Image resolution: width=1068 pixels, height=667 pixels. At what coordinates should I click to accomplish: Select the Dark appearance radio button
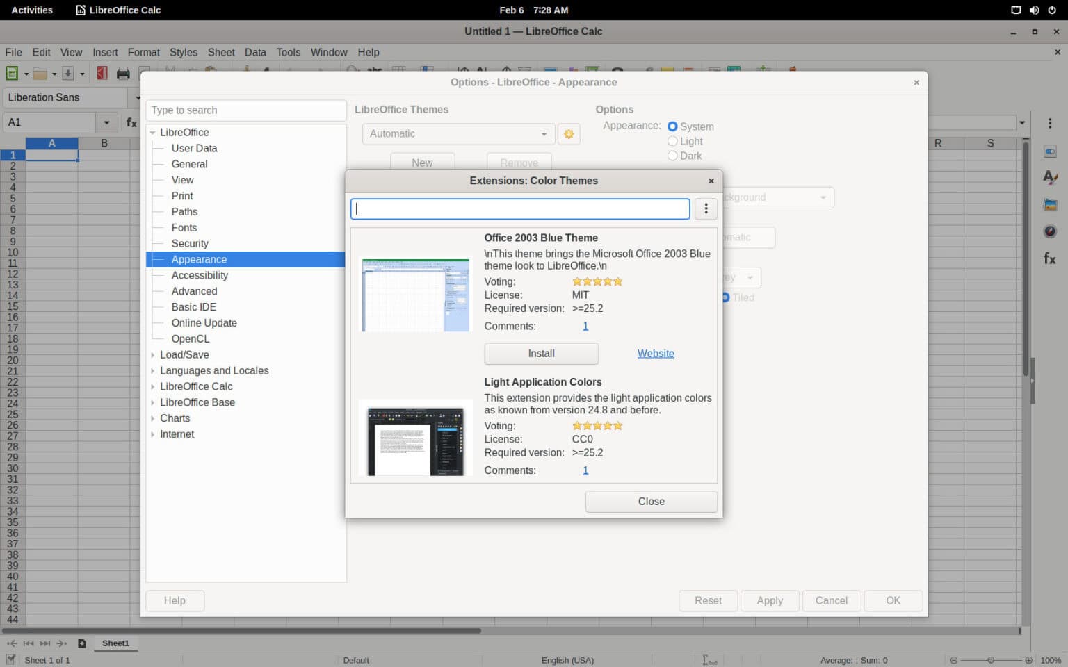click(x=672, y=156)
